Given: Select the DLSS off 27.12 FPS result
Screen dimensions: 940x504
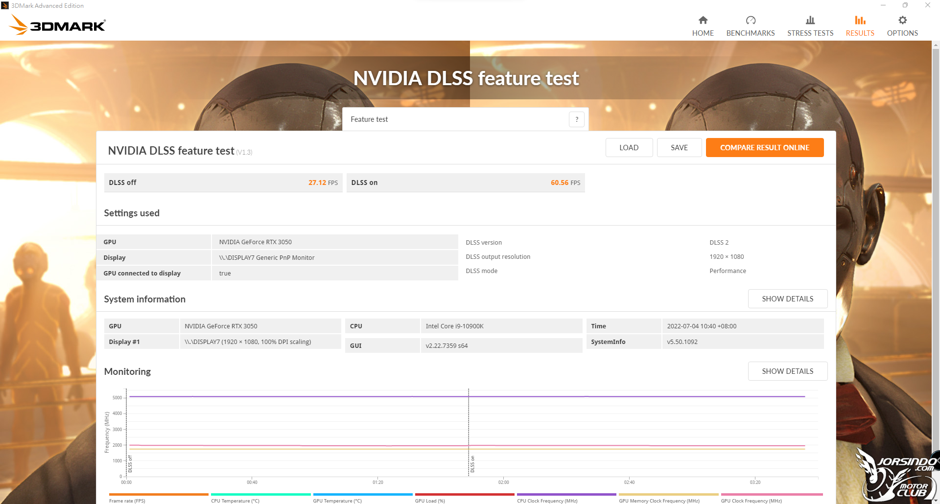Looking at the screenshot, I should point(223,183).
